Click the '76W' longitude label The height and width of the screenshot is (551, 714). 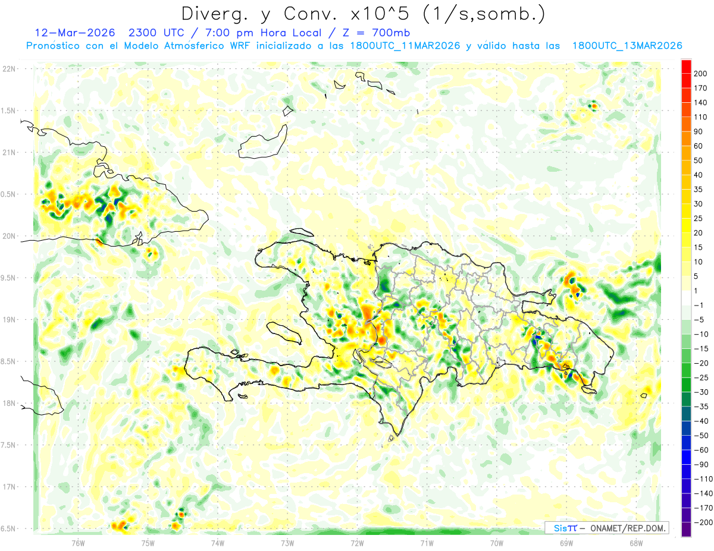pyautogui.click(x=78, y=544)
